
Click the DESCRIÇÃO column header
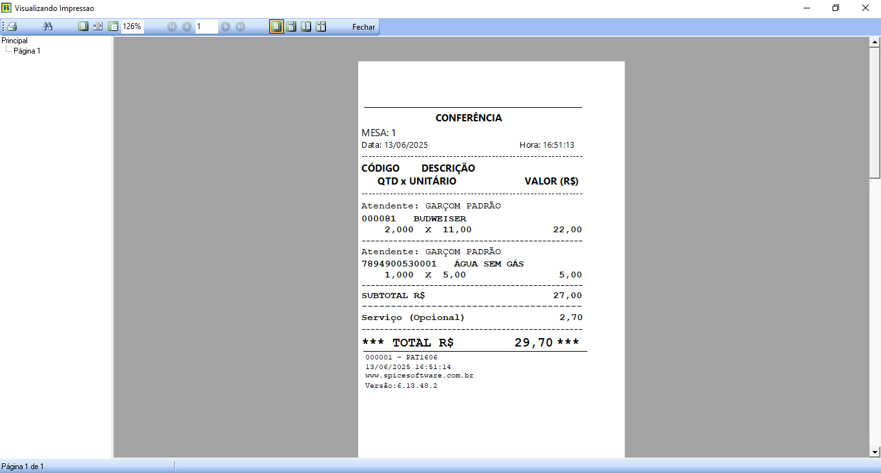(448, 168)
